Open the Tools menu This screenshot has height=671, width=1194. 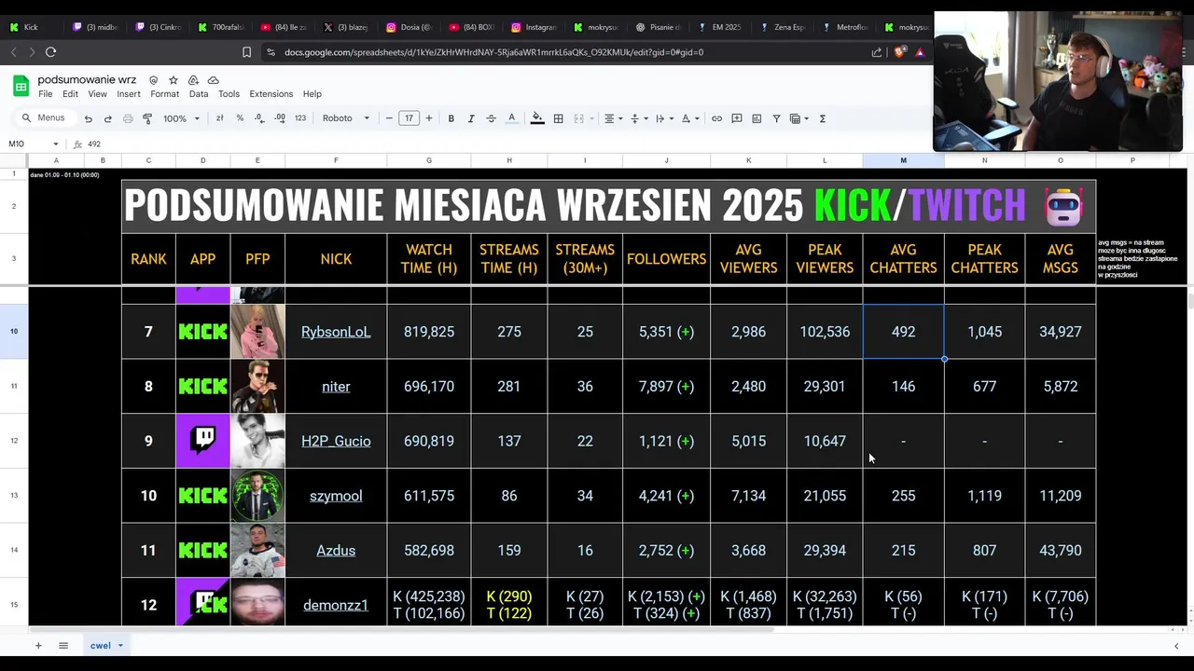[x=229, y=94]
